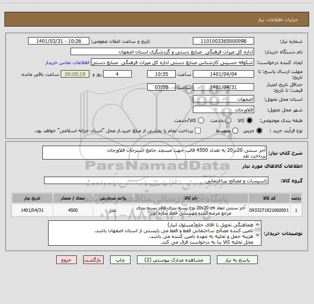Click scroll down arrow in buyer notes
The image size is (314, 304).
(x=258, y=235)
